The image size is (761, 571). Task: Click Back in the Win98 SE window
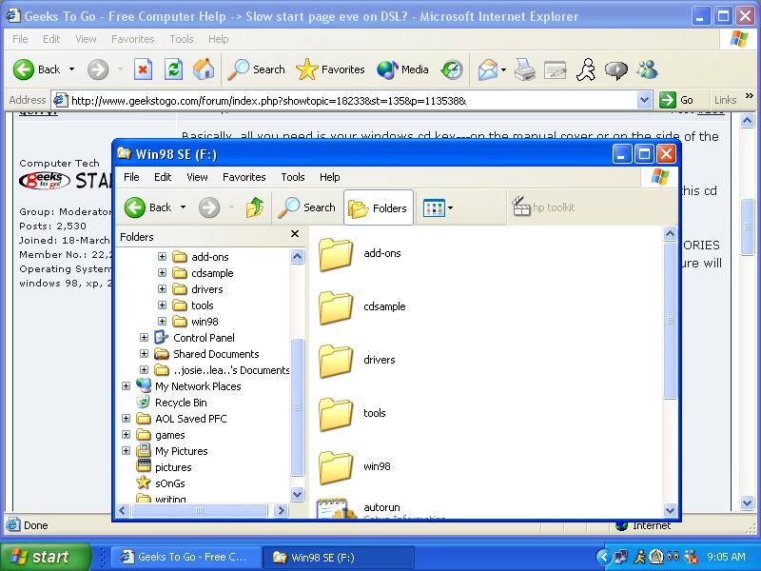tap(148, 207)
